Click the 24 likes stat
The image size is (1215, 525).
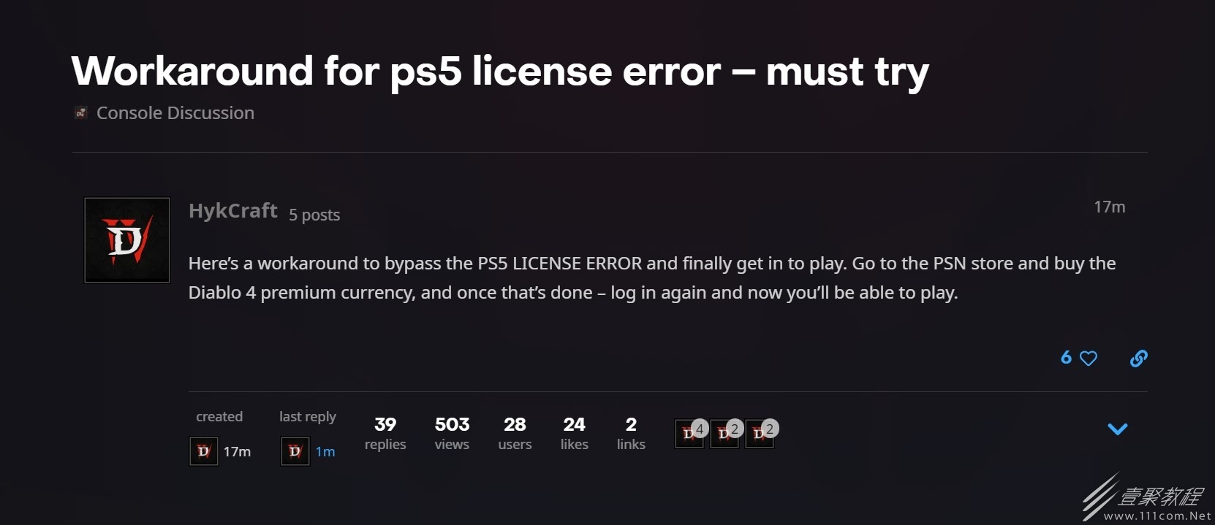click(575, 434)
